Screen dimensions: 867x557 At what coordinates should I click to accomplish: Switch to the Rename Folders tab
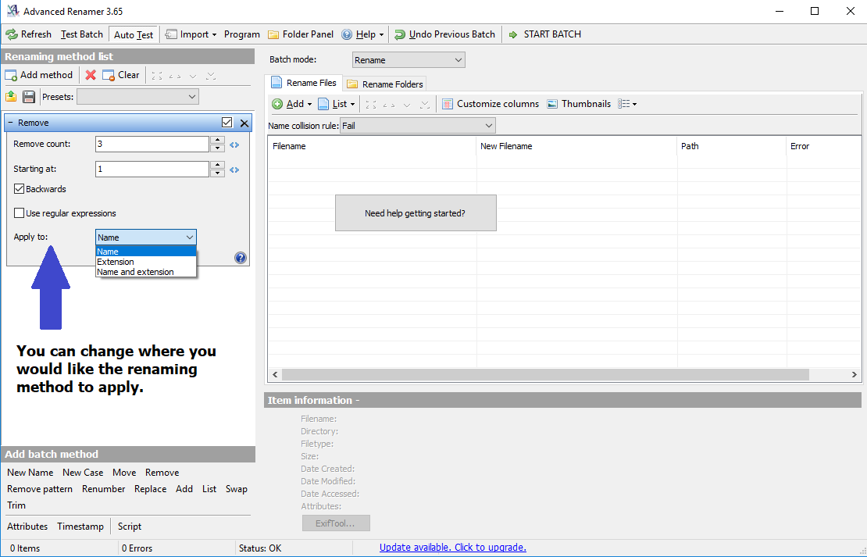[385, 84]
